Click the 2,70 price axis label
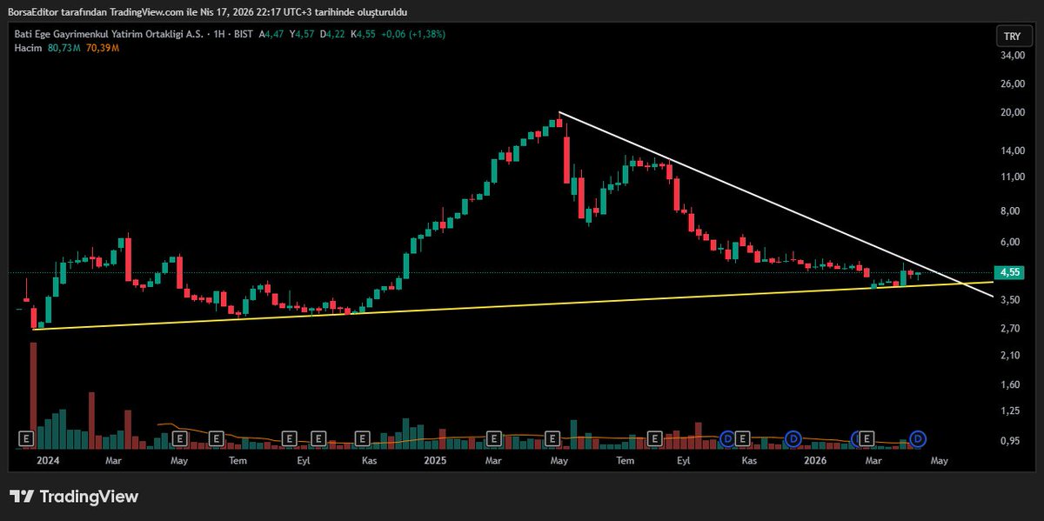 (1012, 329)
